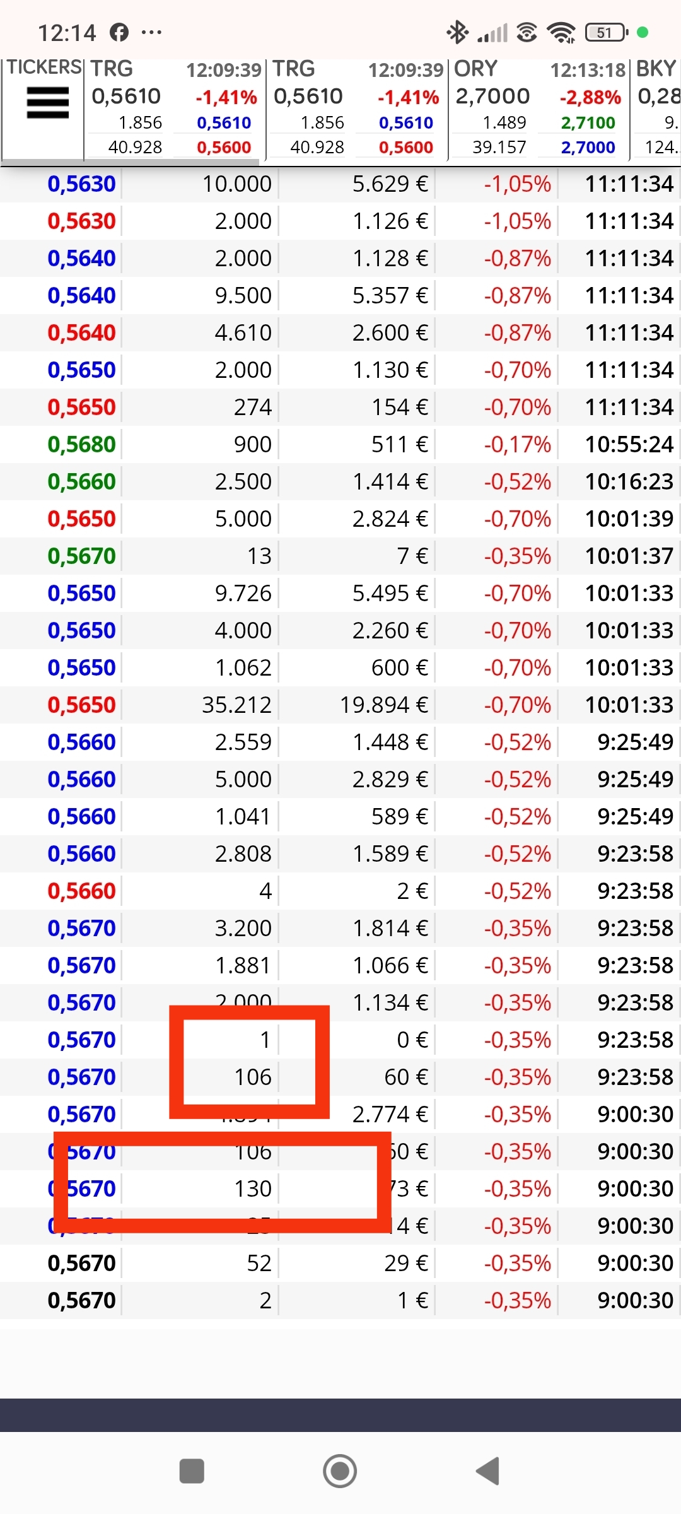The width and height of the screenshot is (681, 1514).
Task: Tap the amount 1.414 €
Action: click(x=390, y=482)
